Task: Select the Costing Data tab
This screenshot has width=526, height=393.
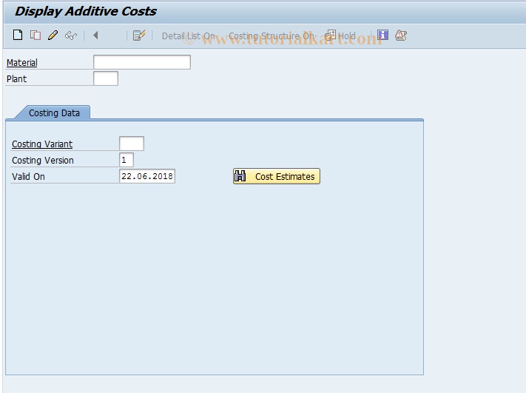Action: click(x=54, y=112)
